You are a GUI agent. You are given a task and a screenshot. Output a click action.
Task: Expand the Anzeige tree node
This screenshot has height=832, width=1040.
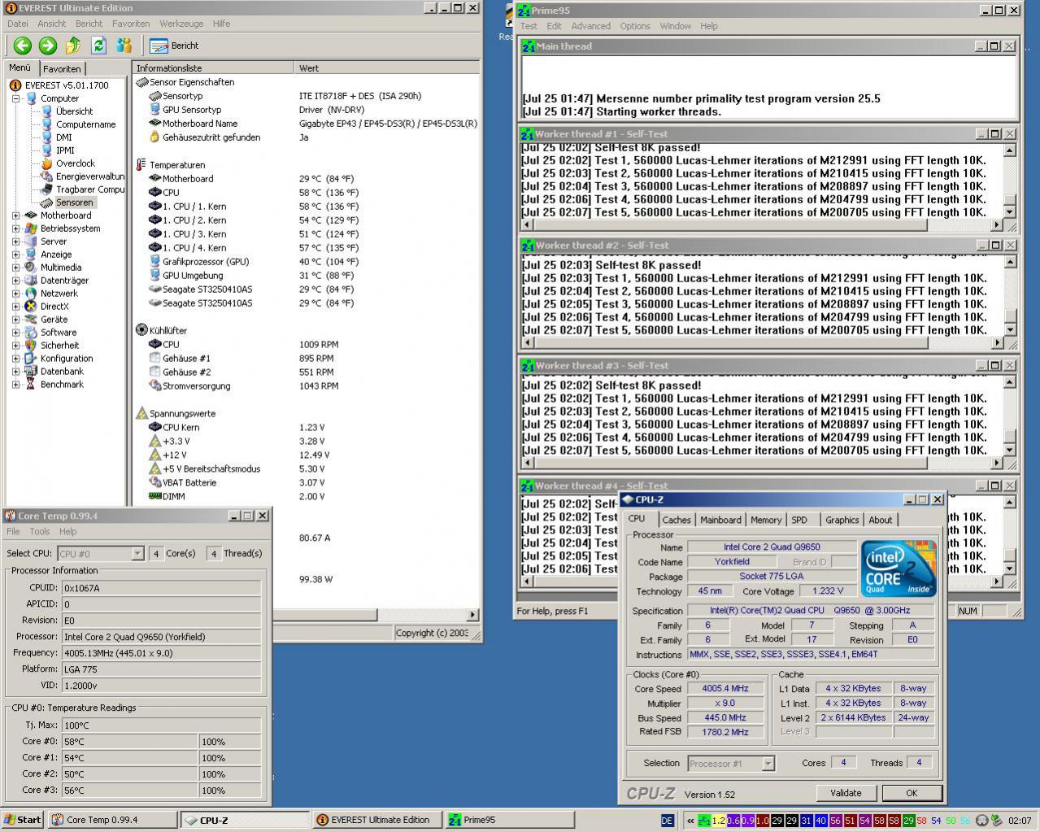pos(16,255)
